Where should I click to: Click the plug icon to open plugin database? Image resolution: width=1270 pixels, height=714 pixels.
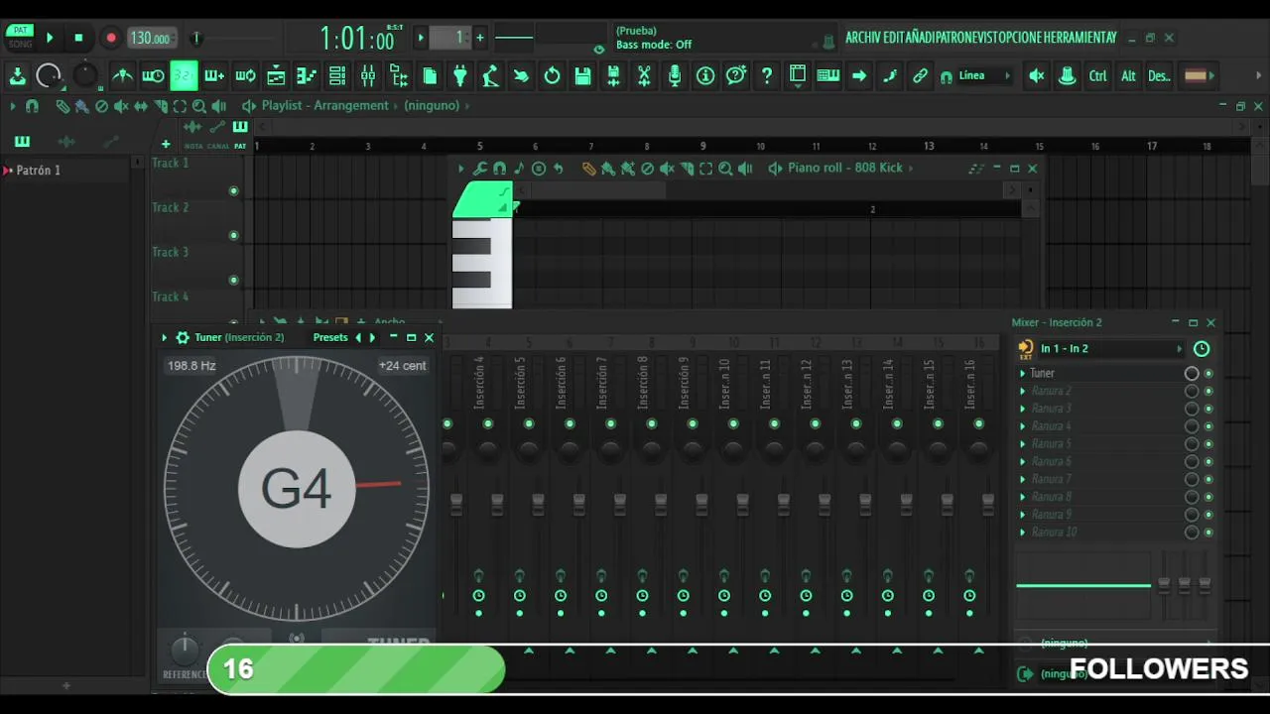(x=460, y=75)
